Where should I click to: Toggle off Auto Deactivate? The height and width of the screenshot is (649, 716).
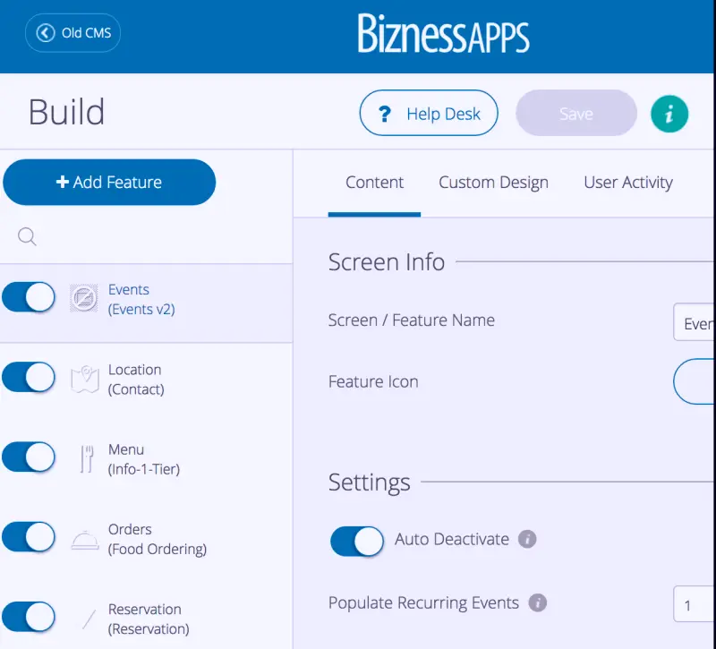coord(357,542)
